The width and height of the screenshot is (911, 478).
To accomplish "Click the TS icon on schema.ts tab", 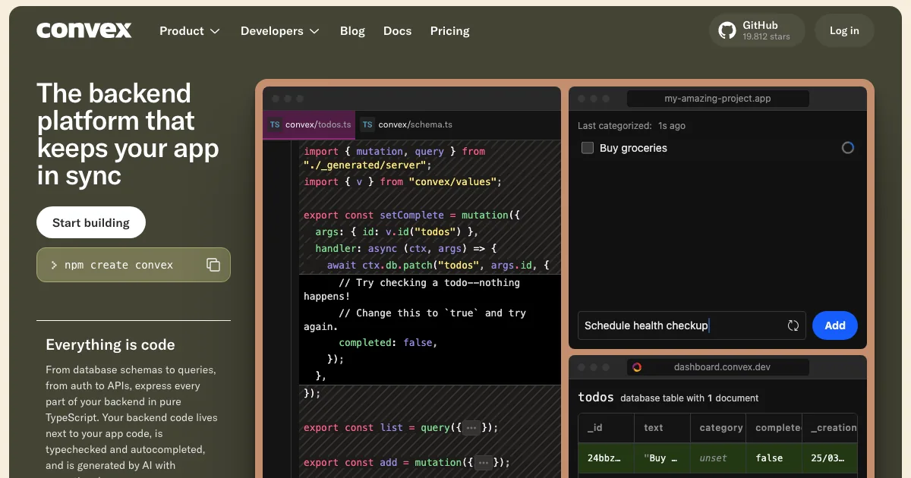I will point(367,124).
